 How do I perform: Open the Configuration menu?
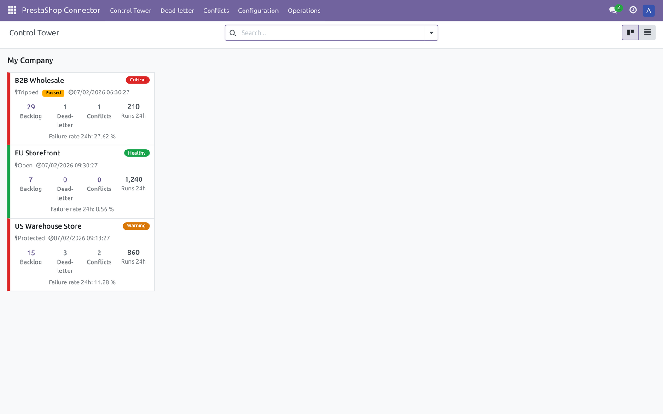258,11
